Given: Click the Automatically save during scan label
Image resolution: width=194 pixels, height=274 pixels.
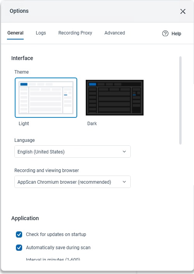Looking at the screenshot, I should (58, 248).
